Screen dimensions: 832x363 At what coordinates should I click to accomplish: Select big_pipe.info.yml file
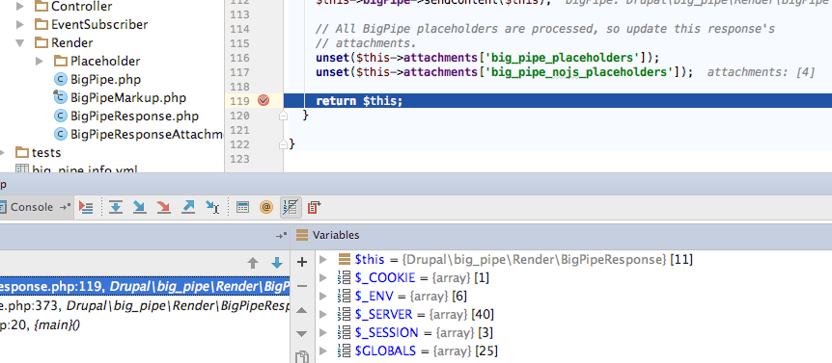click(x=84, y=169)
